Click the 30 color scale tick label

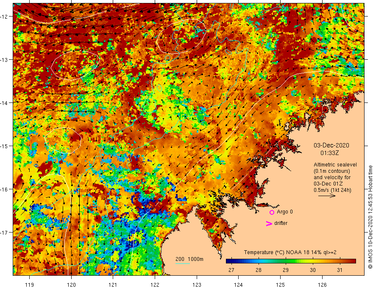click(x=312, y=270)
